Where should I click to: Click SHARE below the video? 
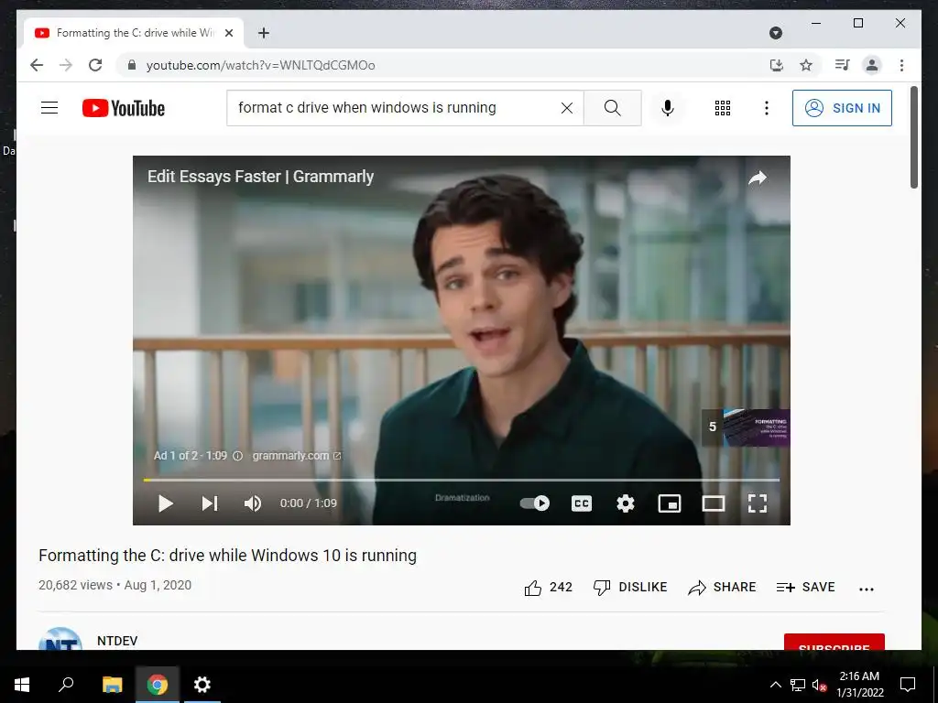click(722, 588)
